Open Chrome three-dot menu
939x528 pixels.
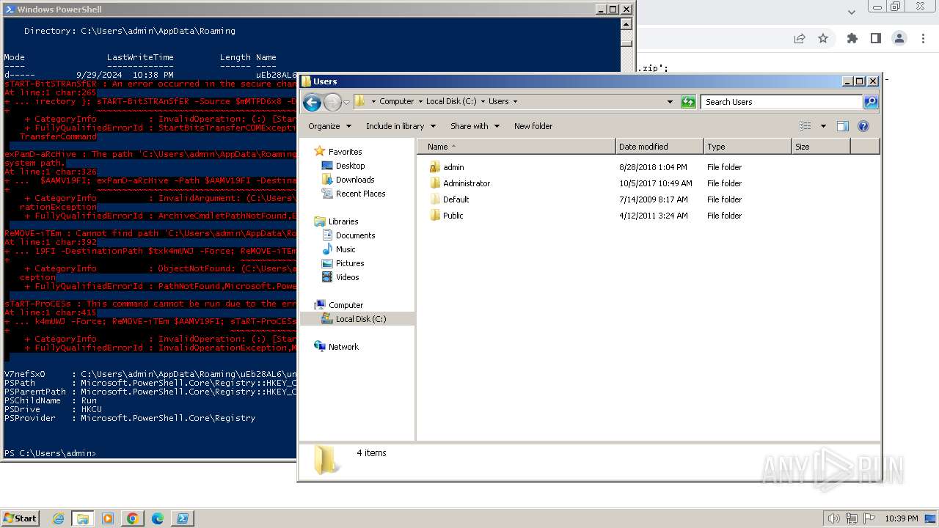(924, 38)
